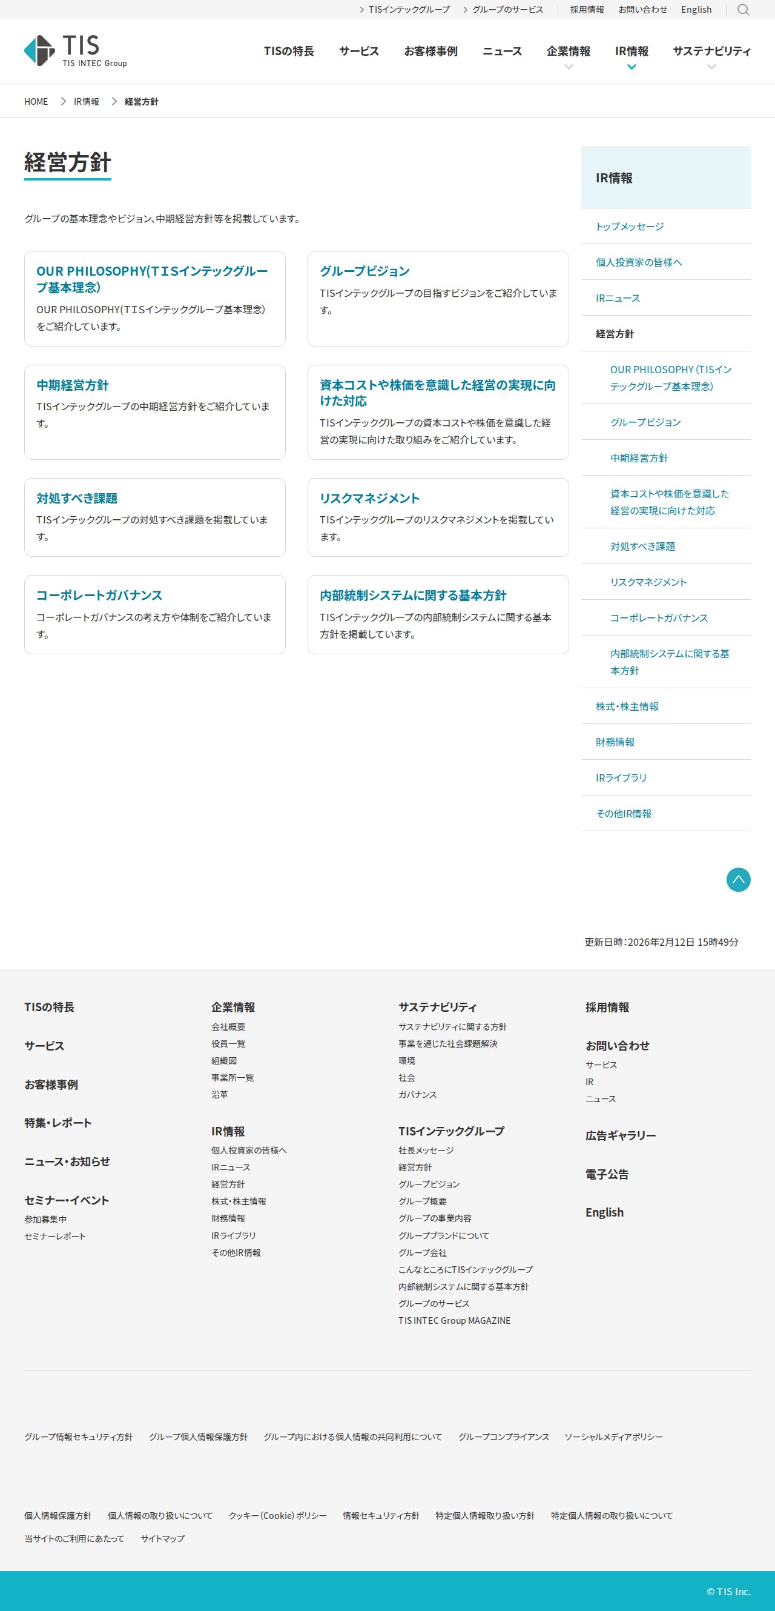
Task: Open グループビジョン in sidebar submenu
Action: 665,422
